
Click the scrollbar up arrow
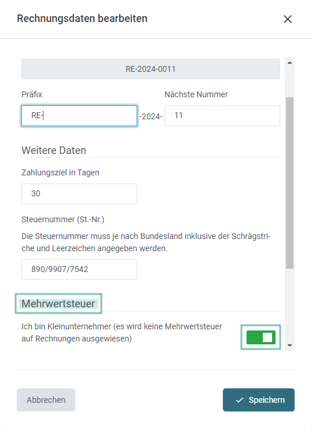coord(289,63)
